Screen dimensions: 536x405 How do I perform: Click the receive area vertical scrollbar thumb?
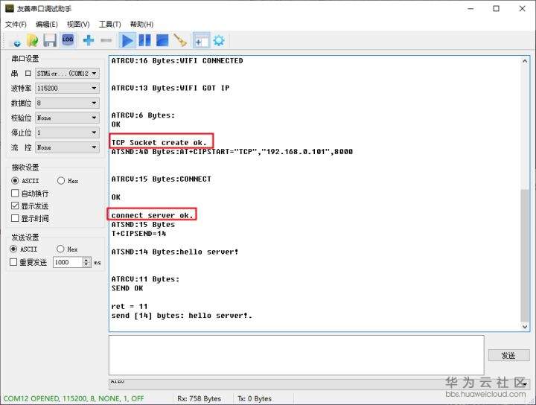click(525, 255)
